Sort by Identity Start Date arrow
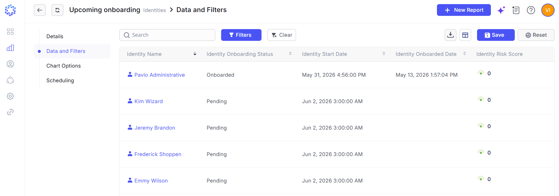 pyautogui.click(x=384, y=54)
